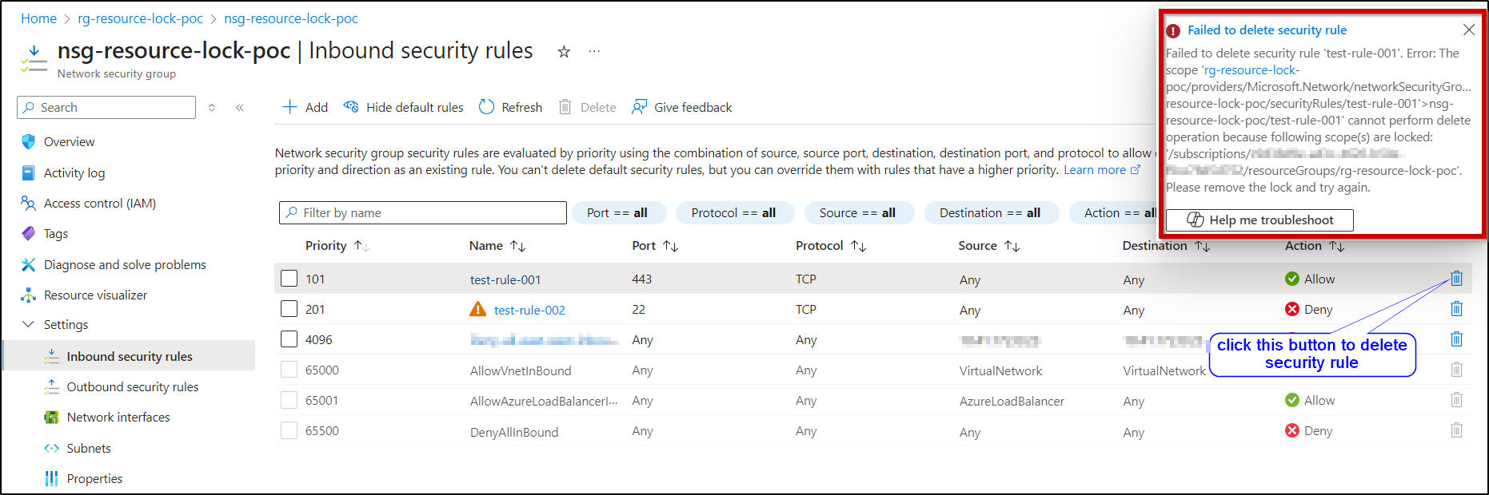The image size is (1489, 495).
Task: Open the Protocol == all filter
Action: coord(733,213)
